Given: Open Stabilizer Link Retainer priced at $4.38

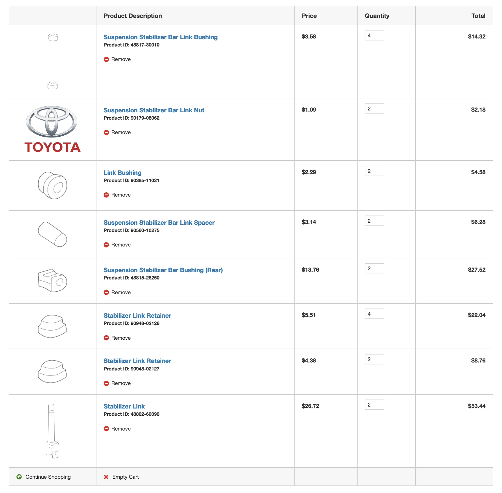Looking at the screenshot, I should (x=137, y=361).
